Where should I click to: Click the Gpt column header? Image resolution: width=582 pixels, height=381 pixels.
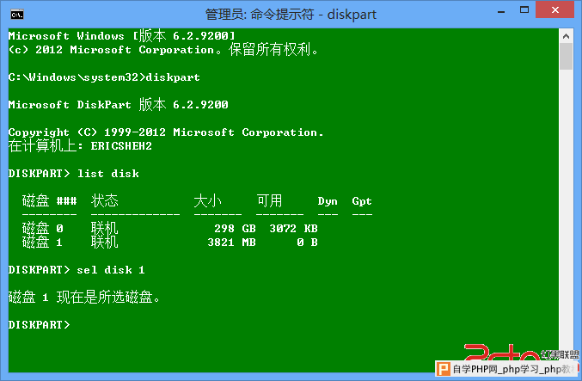(x=362, y=201)
